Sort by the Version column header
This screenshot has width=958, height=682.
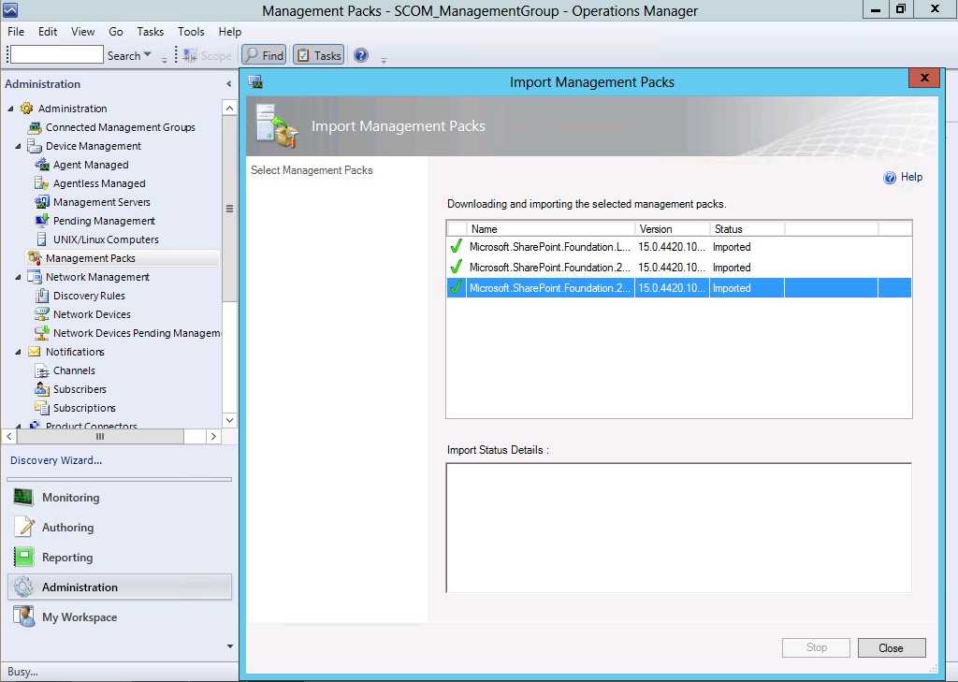click(x=672, y=229)
